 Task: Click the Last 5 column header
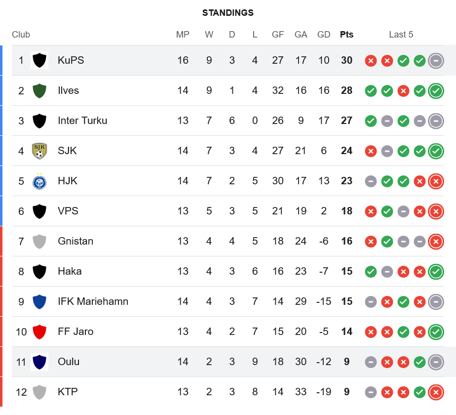tap(401, 35)
